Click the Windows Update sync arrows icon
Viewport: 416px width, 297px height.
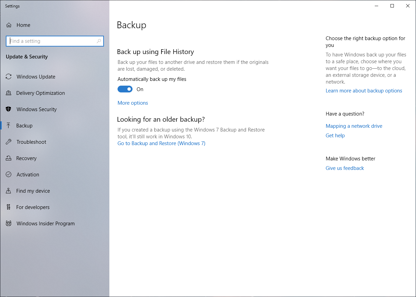pyautogui.click(x=9, y=77)
